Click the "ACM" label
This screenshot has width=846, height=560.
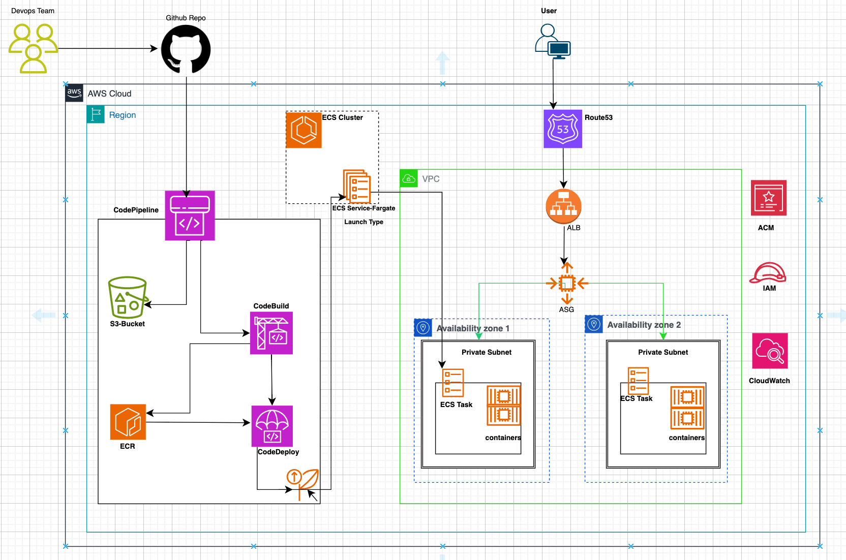click(766, 228)
